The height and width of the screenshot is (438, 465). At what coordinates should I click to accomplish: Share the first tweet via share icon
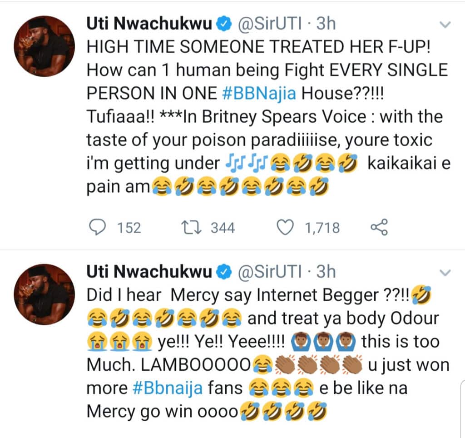click(379, 227)
